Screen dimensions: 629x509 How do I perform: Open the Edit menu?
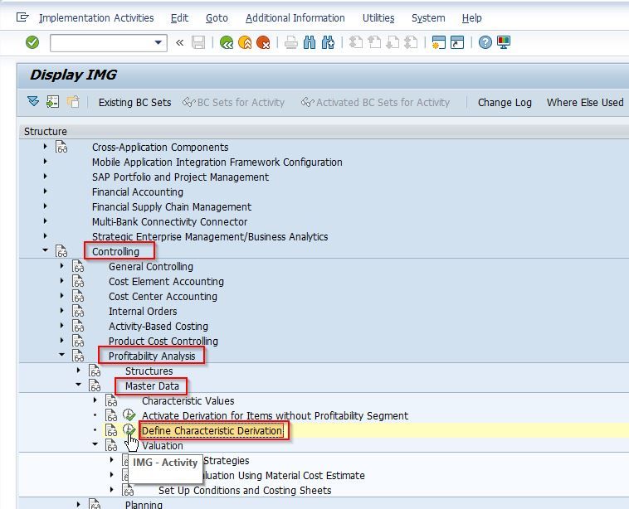tap(179, 18)
